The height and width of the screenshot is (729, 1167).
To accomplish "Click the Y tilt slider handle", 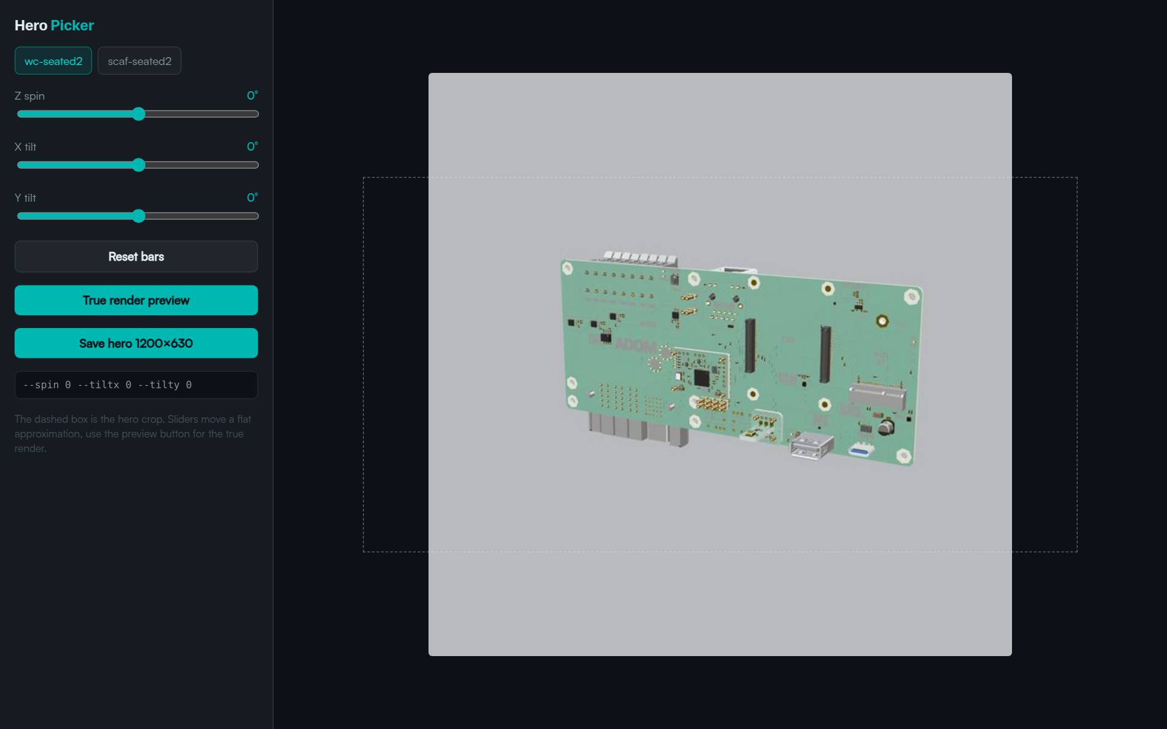I will (139, 216).
